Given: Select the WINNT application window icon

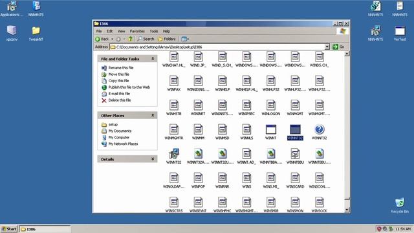Looking at the screenshot, I should click(x=271, y=129).
